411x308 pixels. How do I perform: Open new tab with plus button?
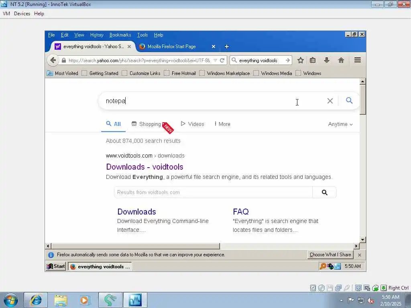[227, 47]
